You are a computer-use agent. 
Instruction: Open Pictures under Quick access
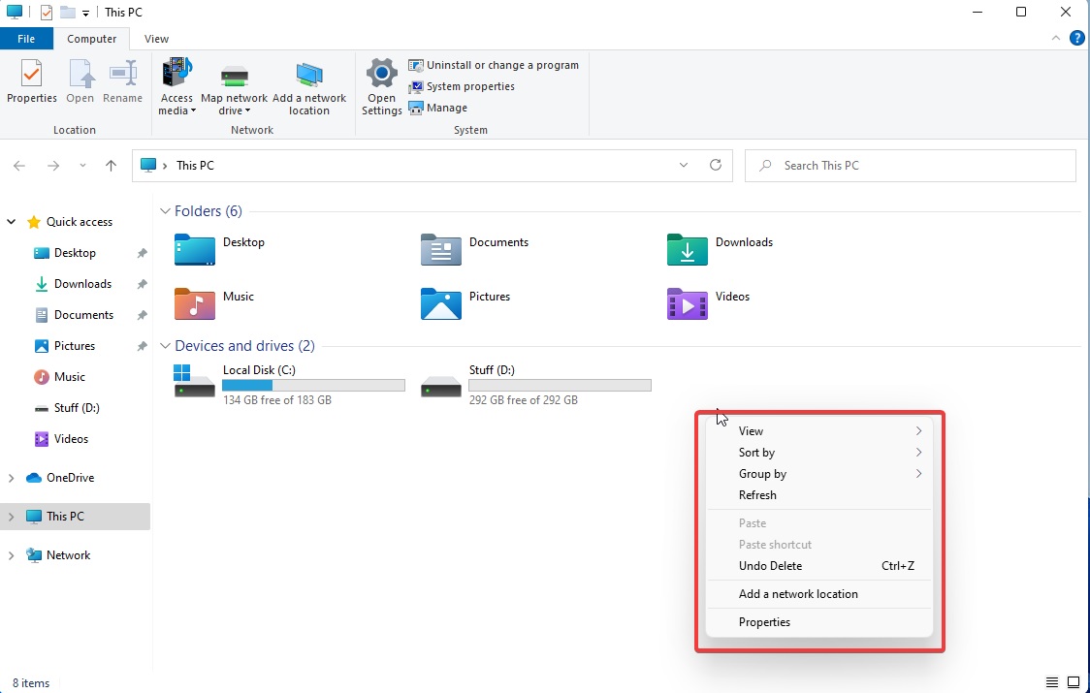(x=75, y=345)
